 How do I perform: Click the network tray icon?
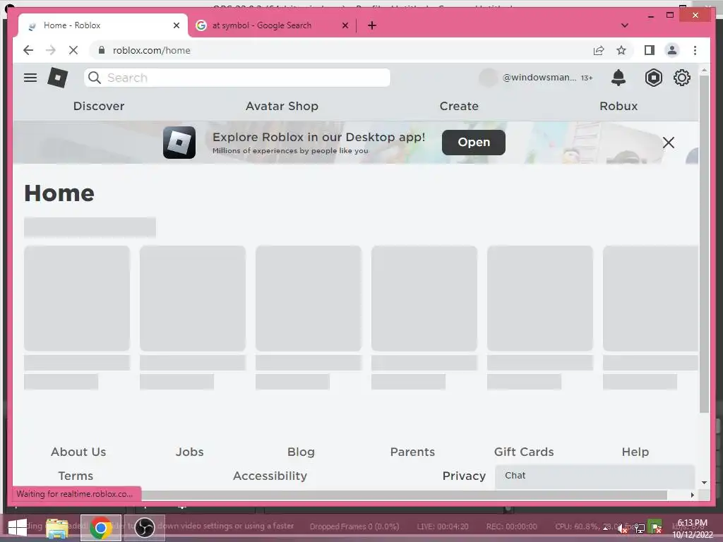pos(639,528)
